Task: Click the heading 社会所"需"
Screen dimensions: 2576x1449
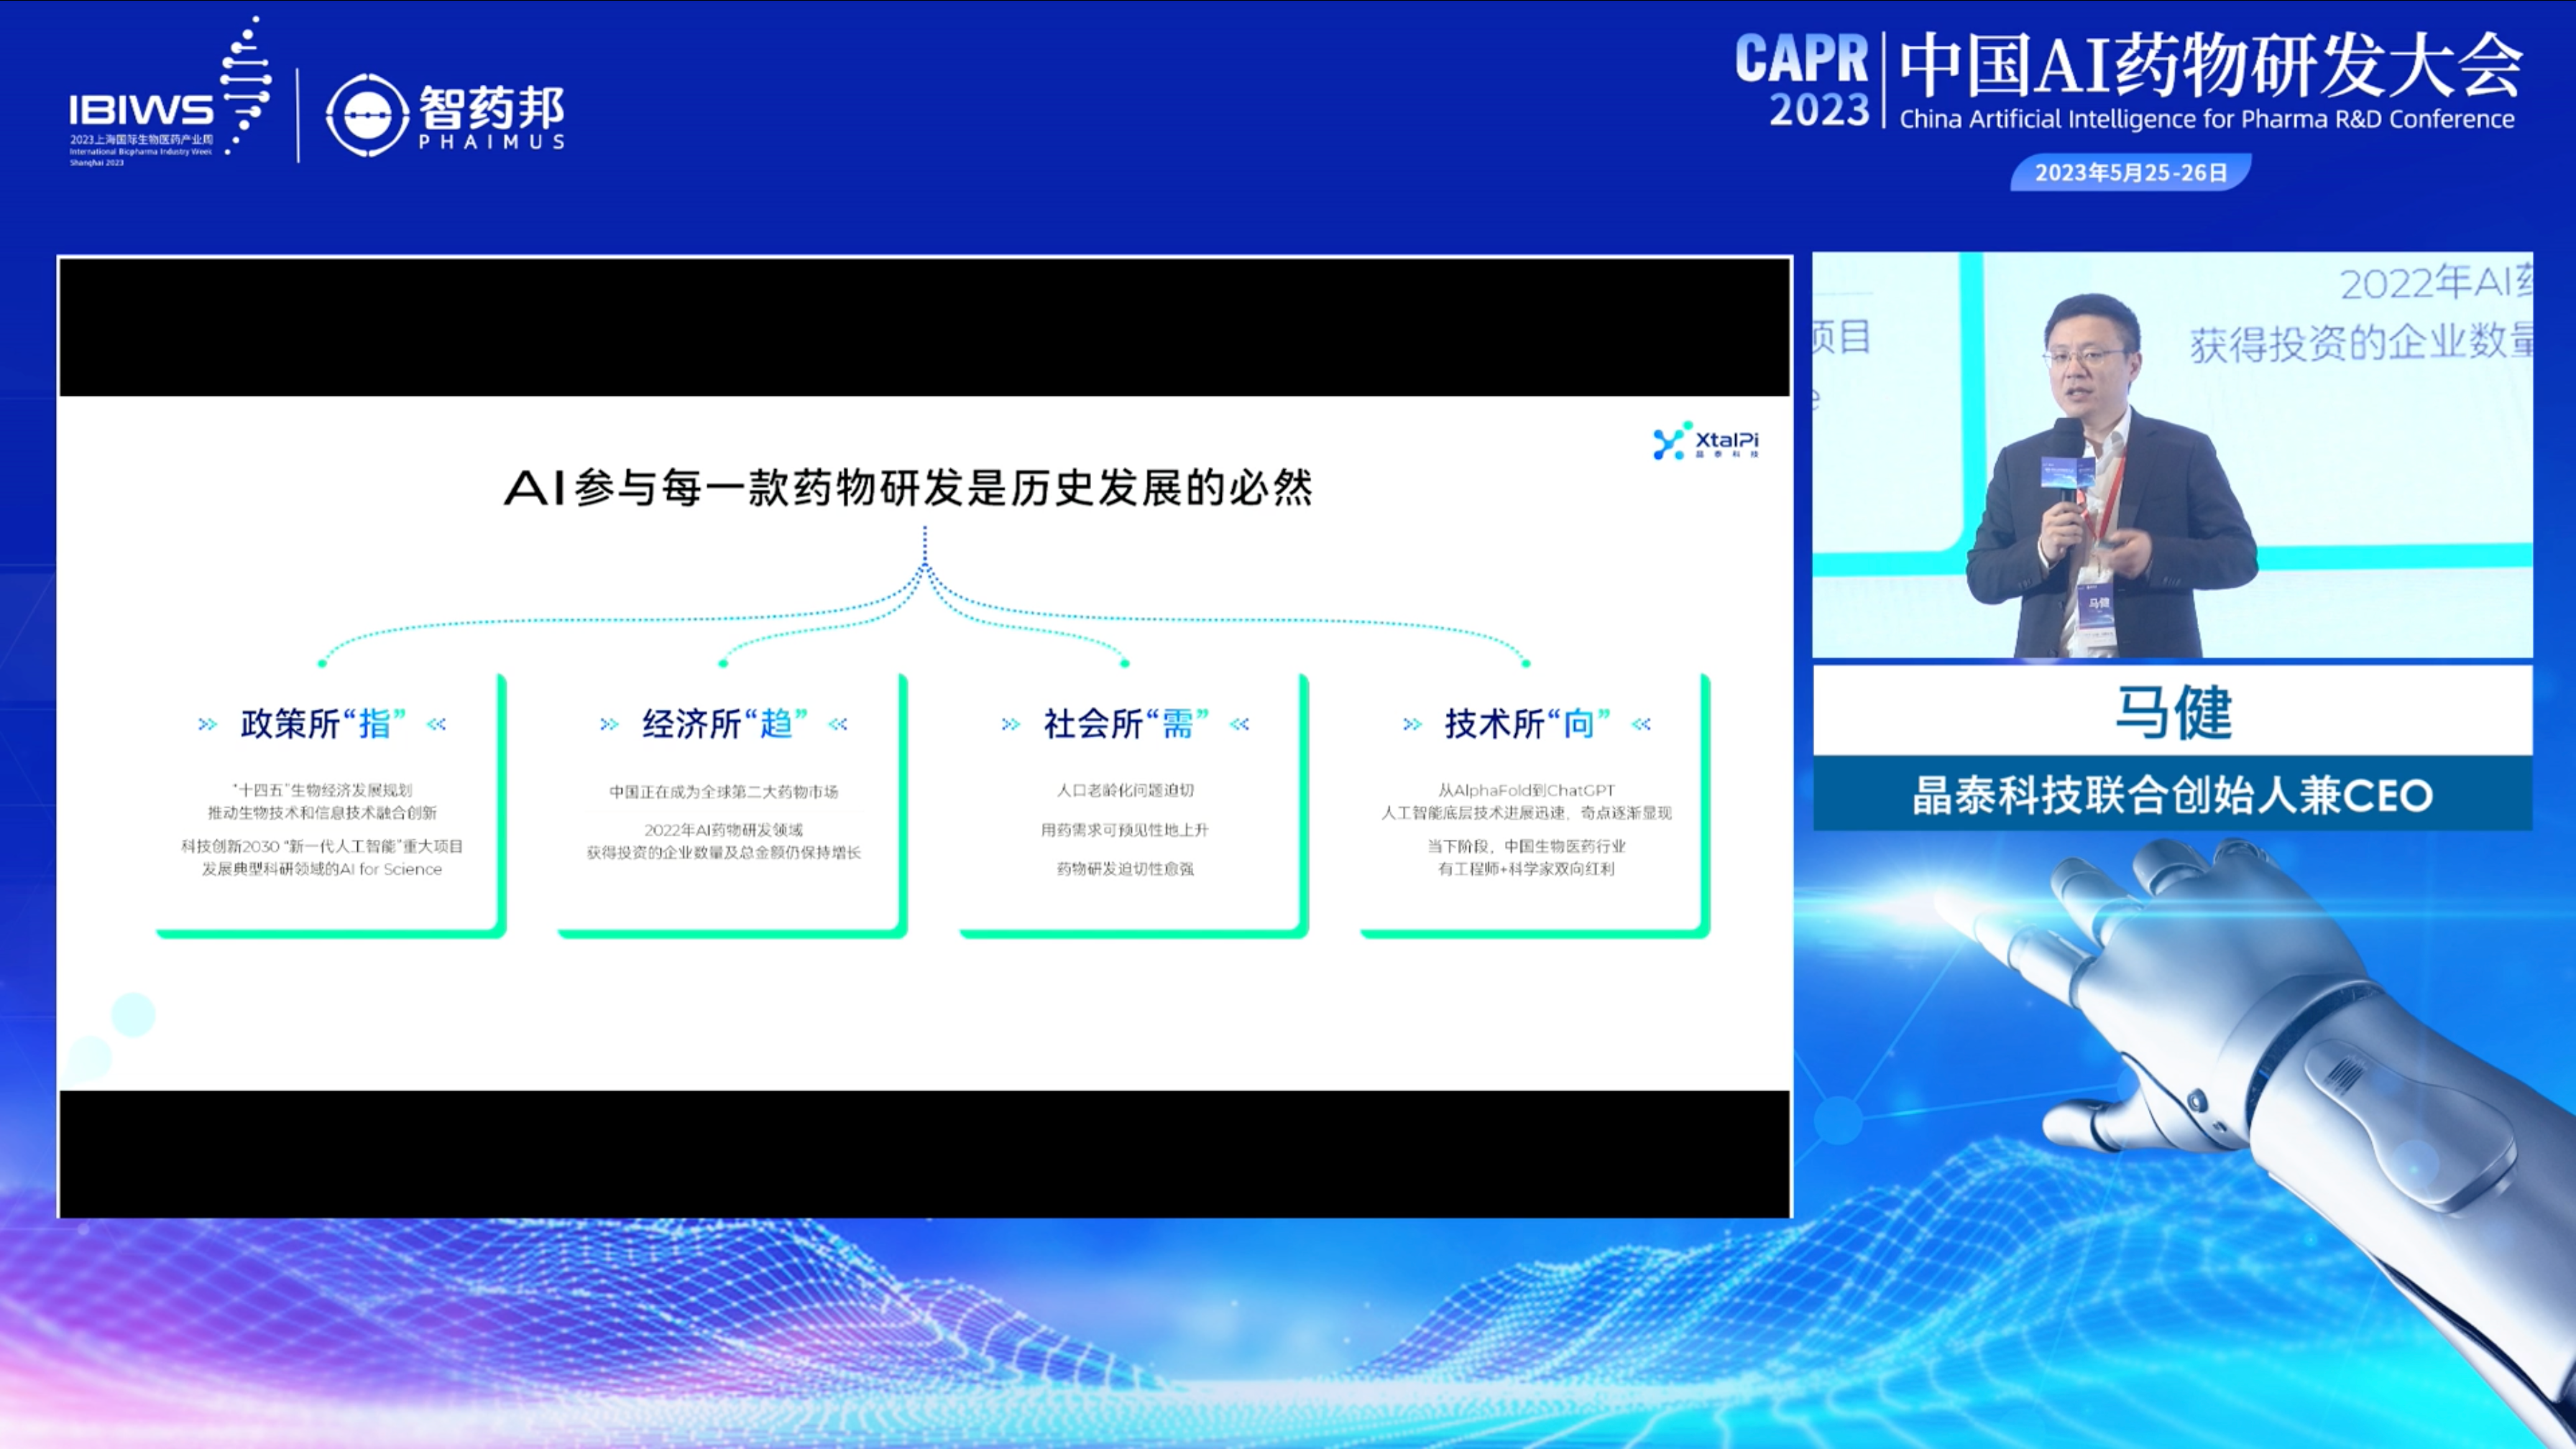Action: 1126,723
